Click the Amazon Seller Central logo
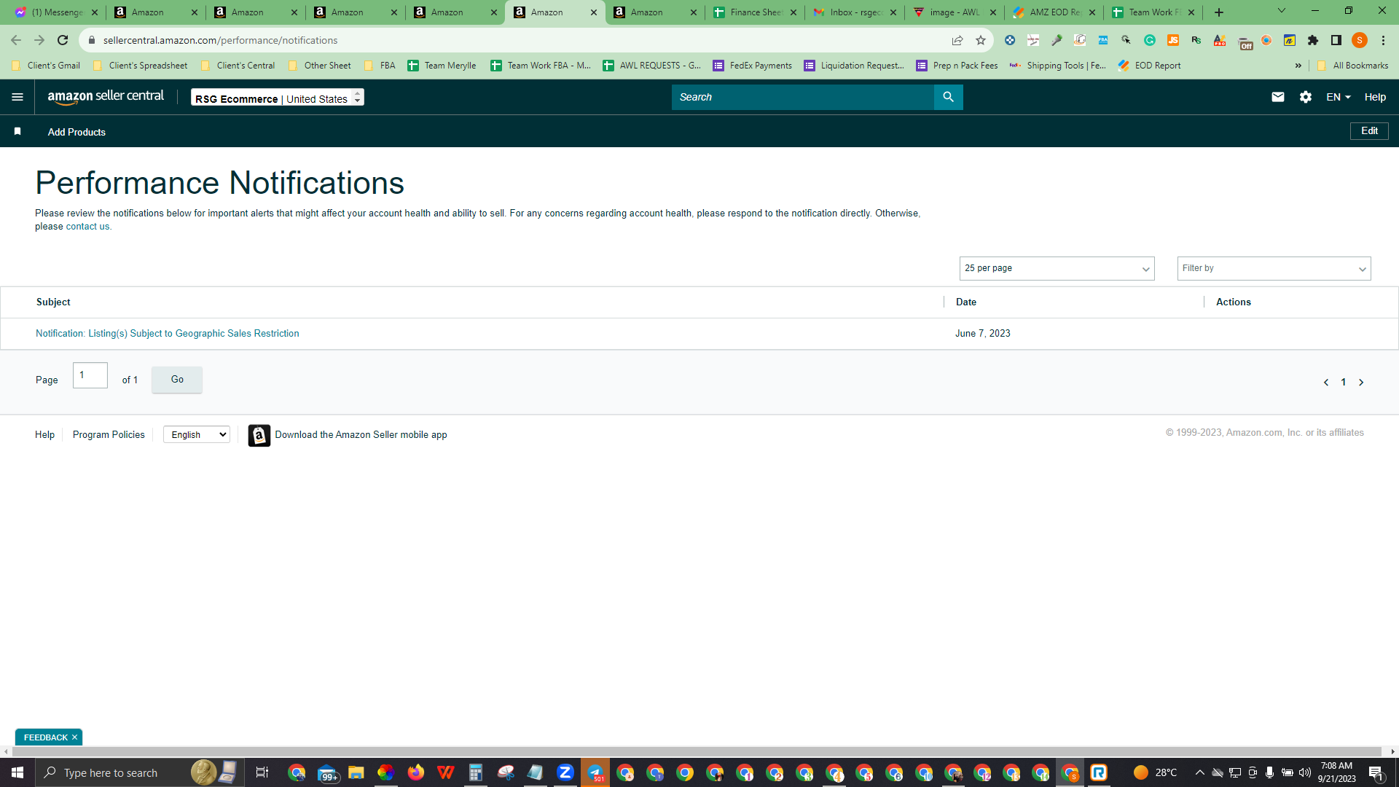 click(106, 97)
